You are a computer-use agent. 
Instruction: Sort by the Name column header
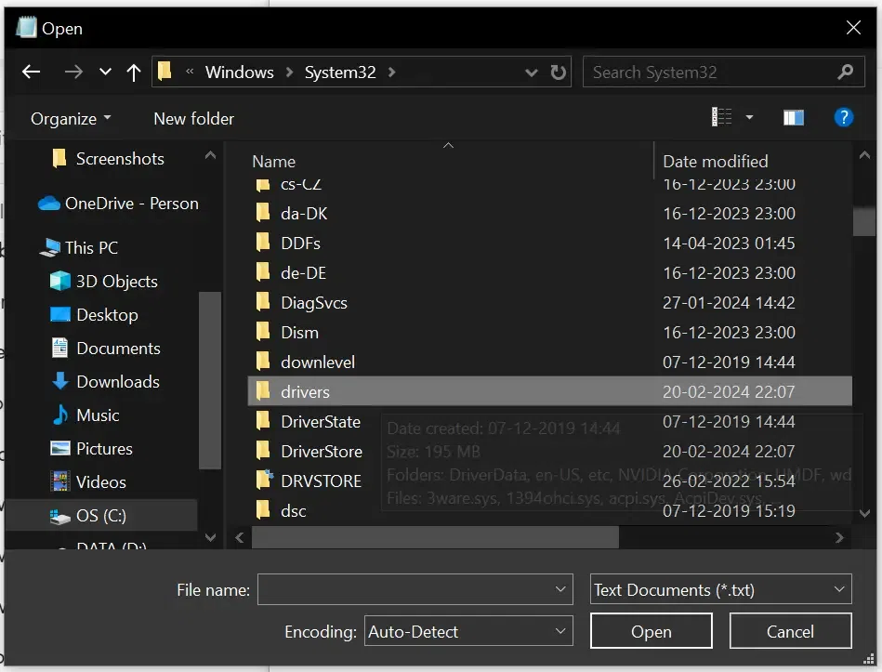click(273, 162)
